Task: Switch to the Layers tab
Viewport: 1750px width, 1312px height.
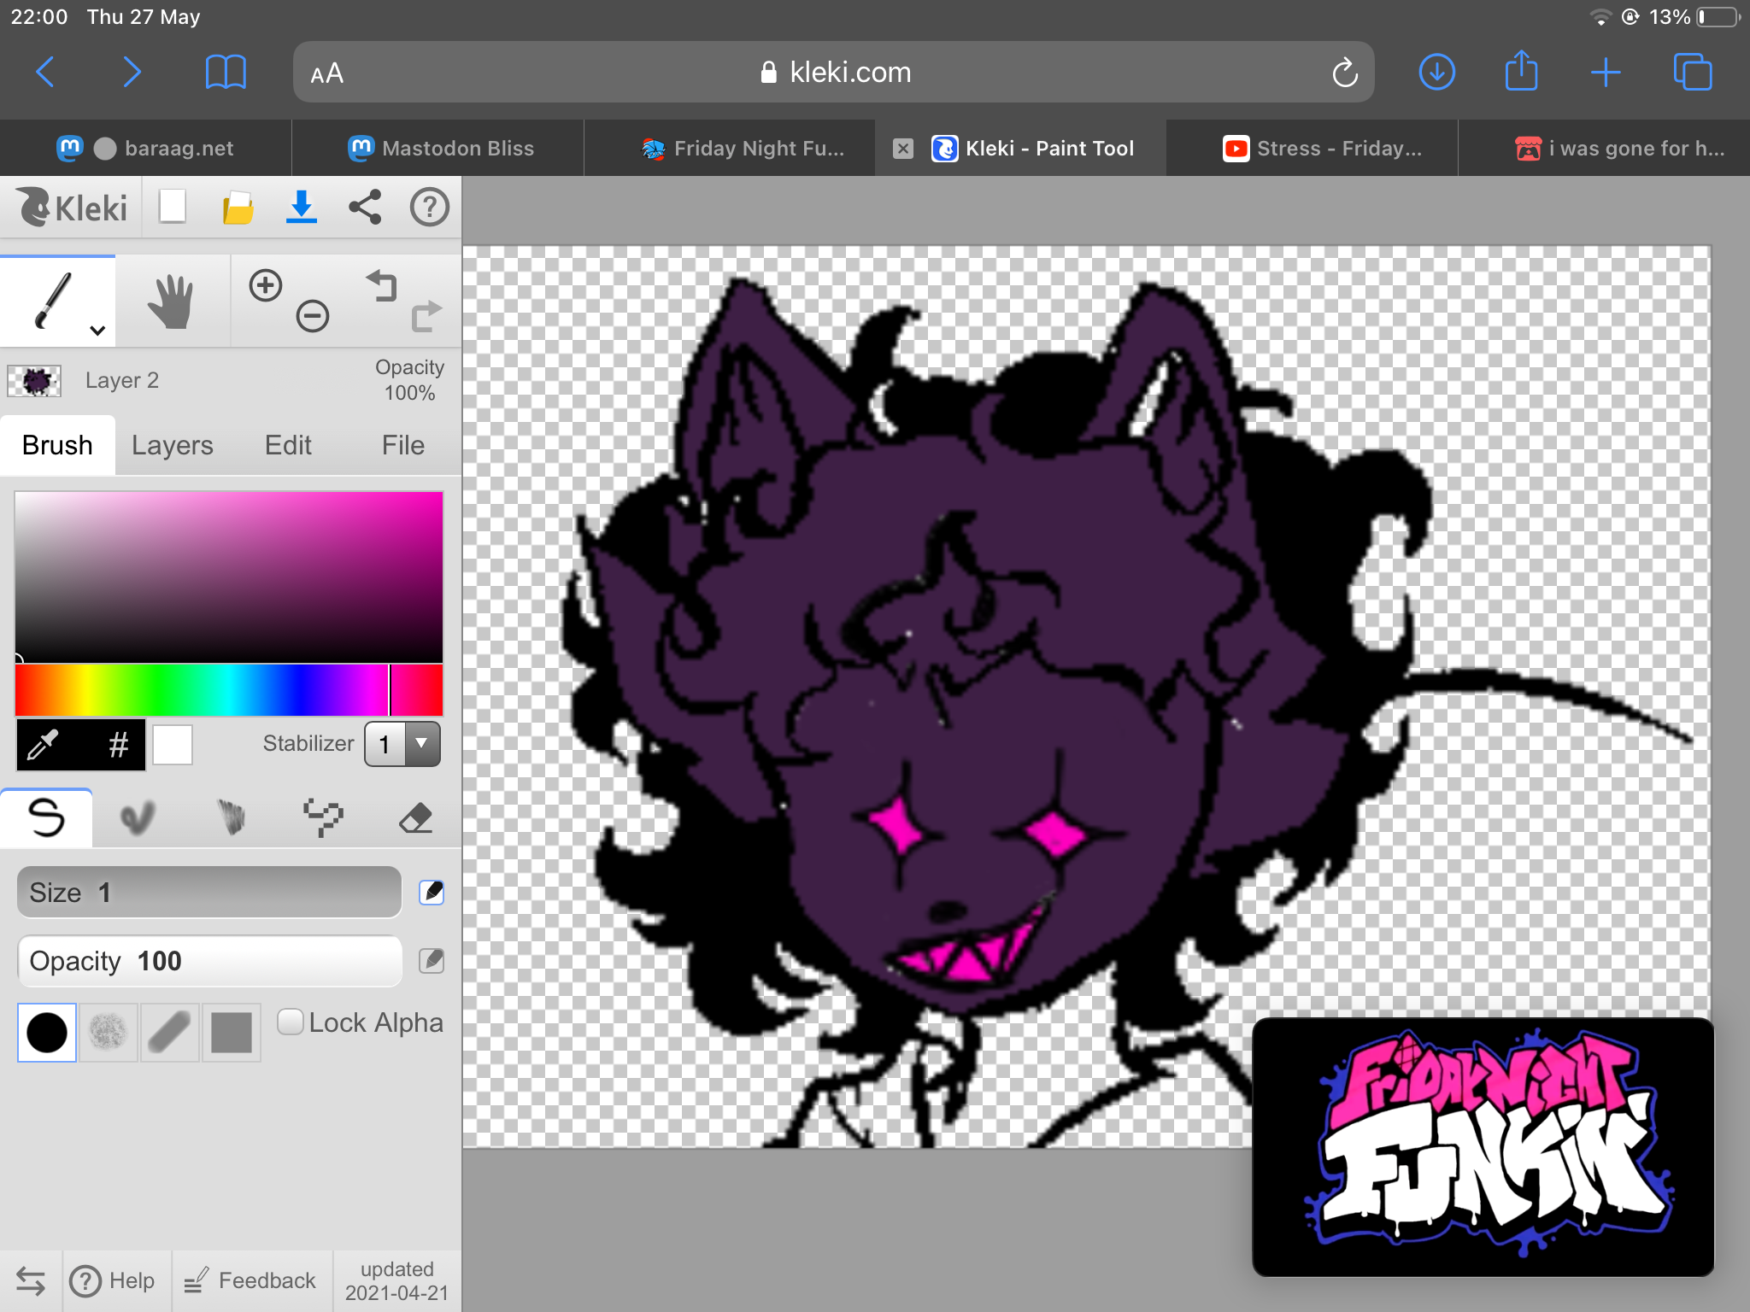Action: point(173,445)
